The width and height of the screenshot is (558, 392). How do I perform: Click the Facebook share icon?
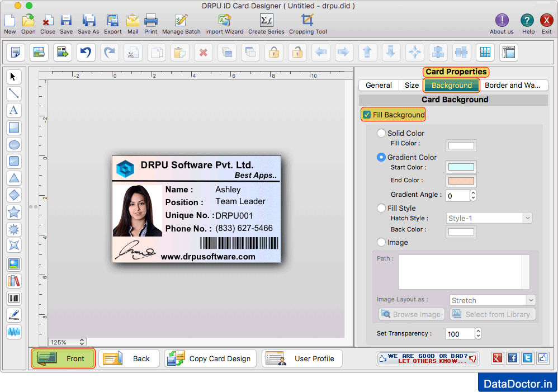tap(513, 358)
